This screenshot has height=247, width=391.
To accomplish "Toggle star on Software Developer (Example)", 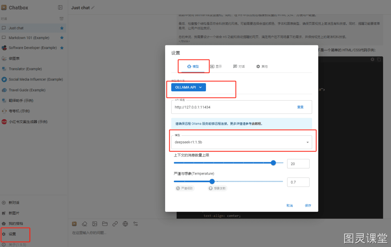I will coord(62,48).
